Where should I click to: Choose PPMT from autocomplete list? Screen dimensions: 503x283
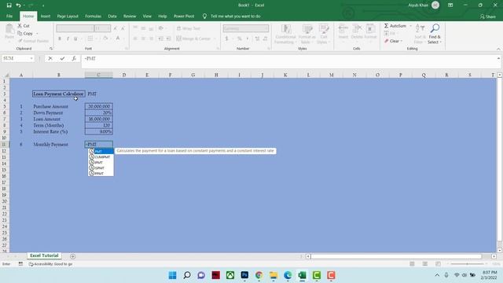click(x=101, y=173)
